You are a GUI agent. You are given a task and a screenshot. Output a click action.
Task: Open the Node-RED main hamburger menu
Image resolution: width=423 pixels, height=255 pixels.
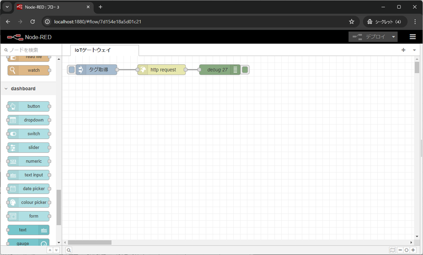[412, 37]
